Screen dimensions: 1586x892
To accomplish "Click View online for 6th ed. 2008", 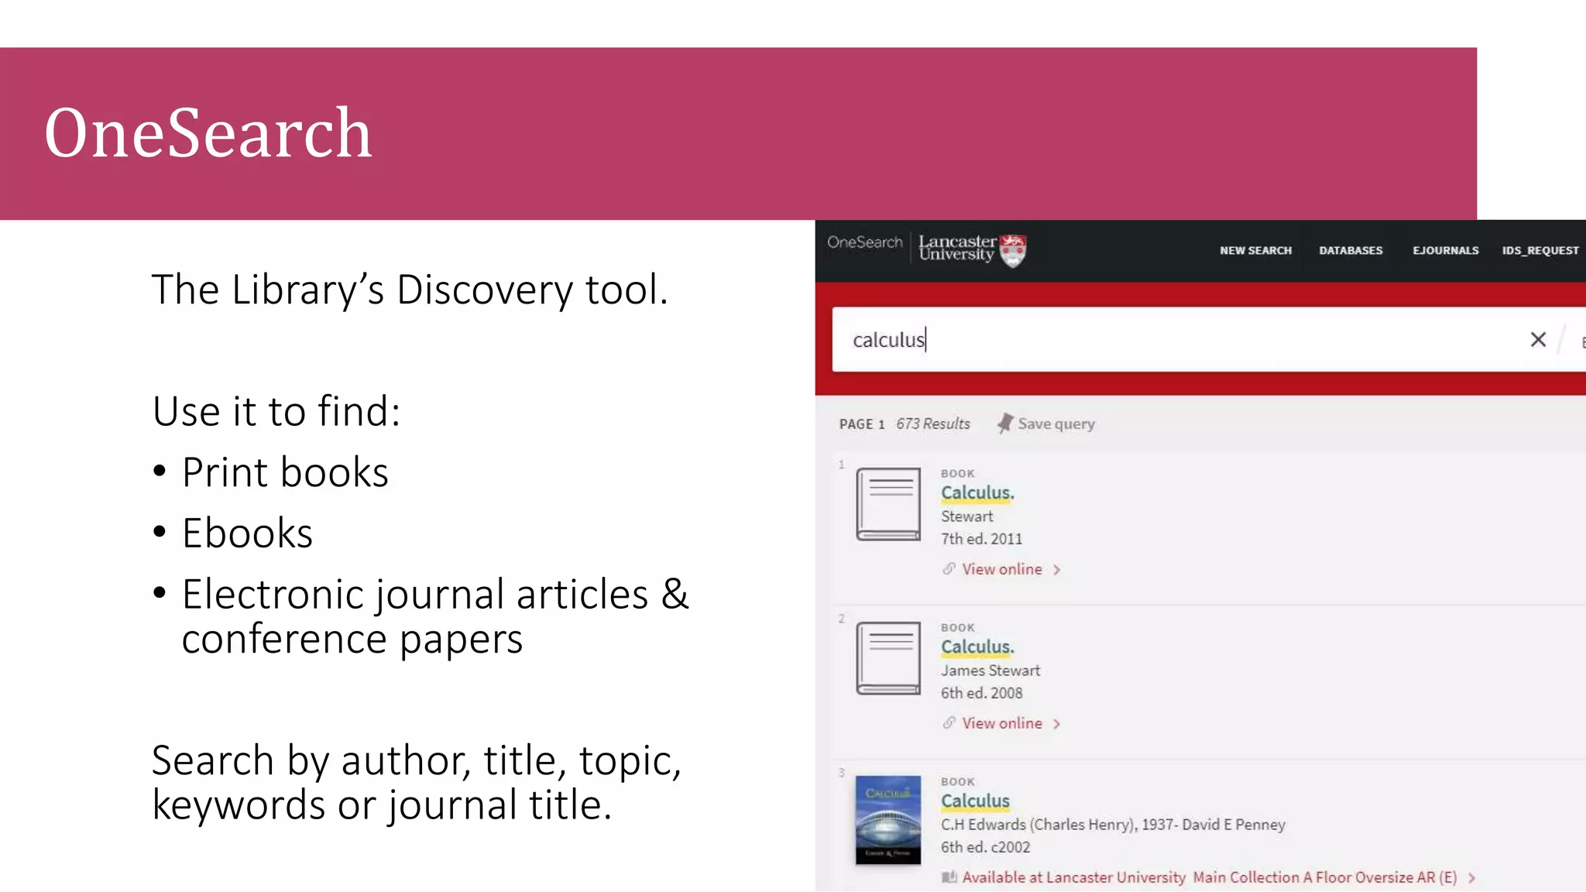I will click(1002, 723).
